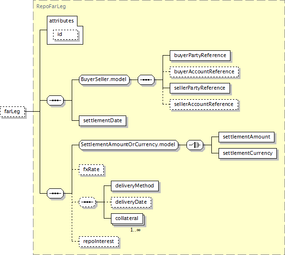Select the dashed optional sequence compositor icon
Screen dimensions: 285x255
(x=87, y=202)
